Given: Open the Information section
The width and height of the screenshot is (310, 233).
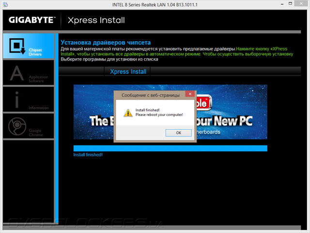Looking at the screenshot, I should (x=29, y=100).
